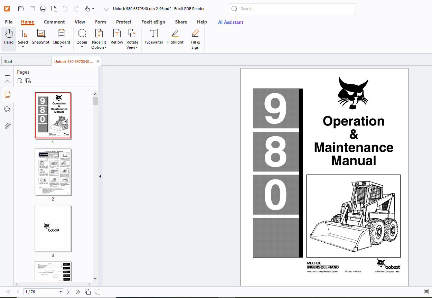Reduce page thumbnails icon
Viewport: 432px width, 298px height.
(28, 81)
